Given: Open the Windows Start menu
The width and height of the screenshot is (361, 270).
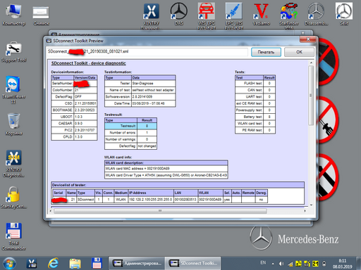Looking at the screenshot, I should 9,264.
